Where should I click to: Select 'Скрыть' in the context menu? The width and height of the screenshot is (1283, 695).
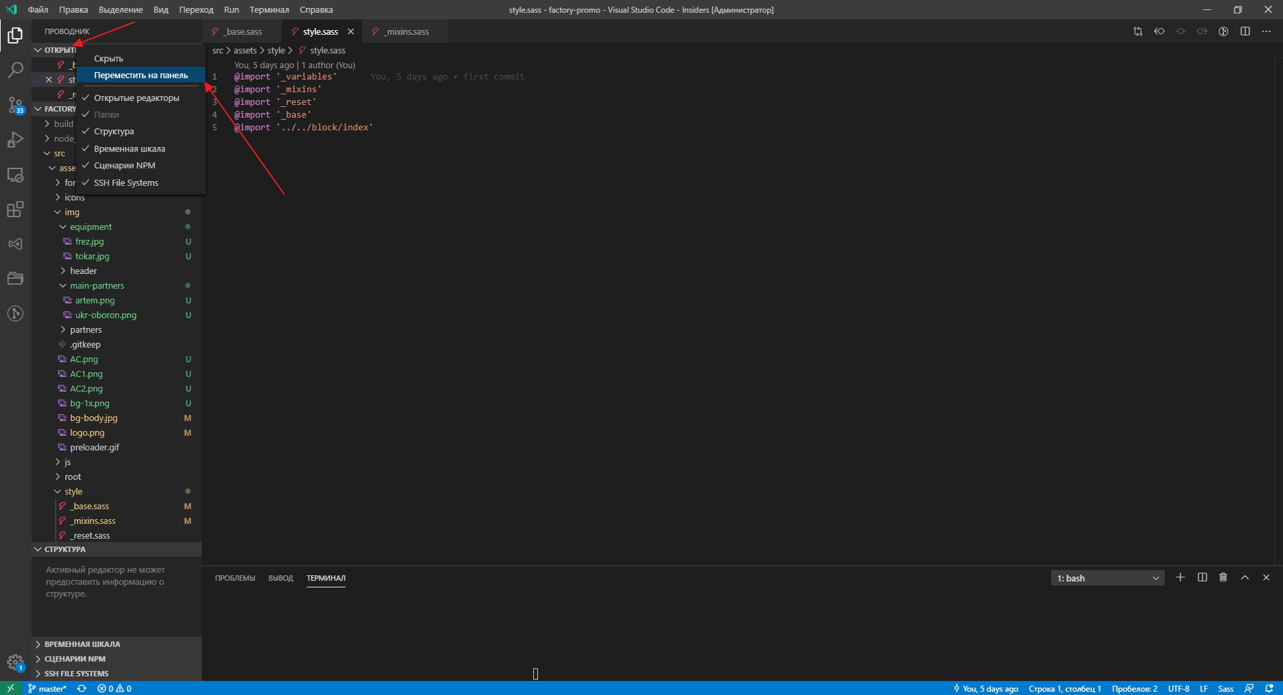coord(141,58)
